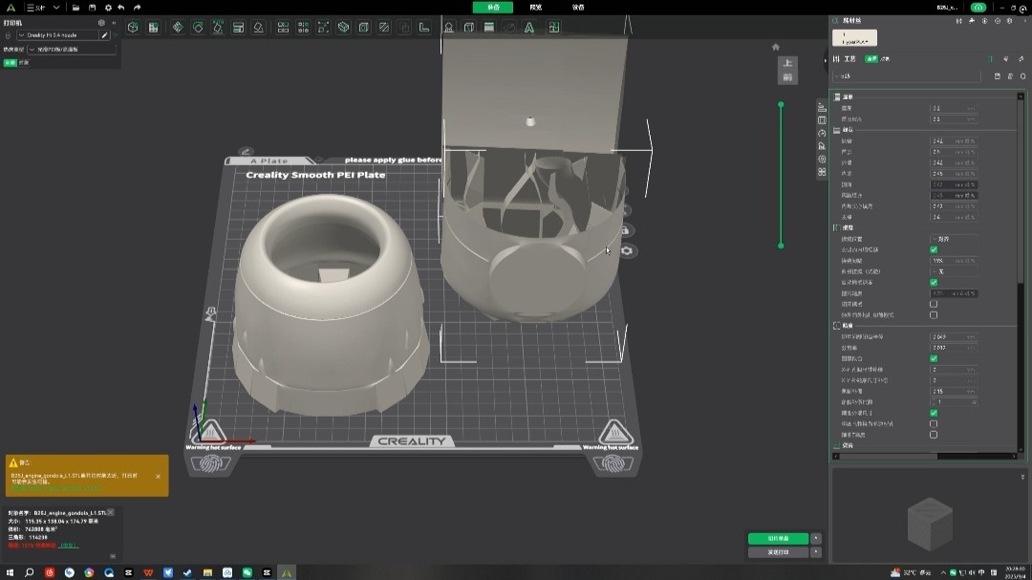Click the Layer height value field
Viewport: 1032px width, 580px height.
954,108
